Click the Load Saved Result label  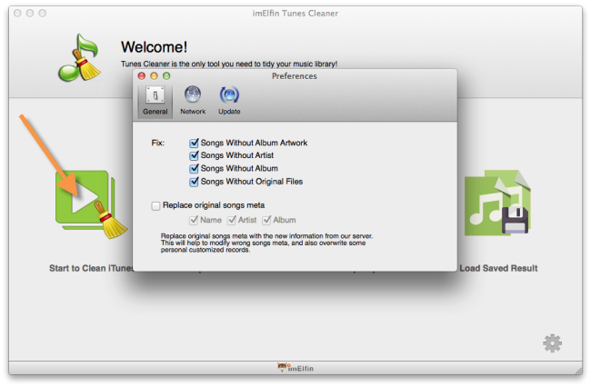pyautogui.click(x=498, y=268)
